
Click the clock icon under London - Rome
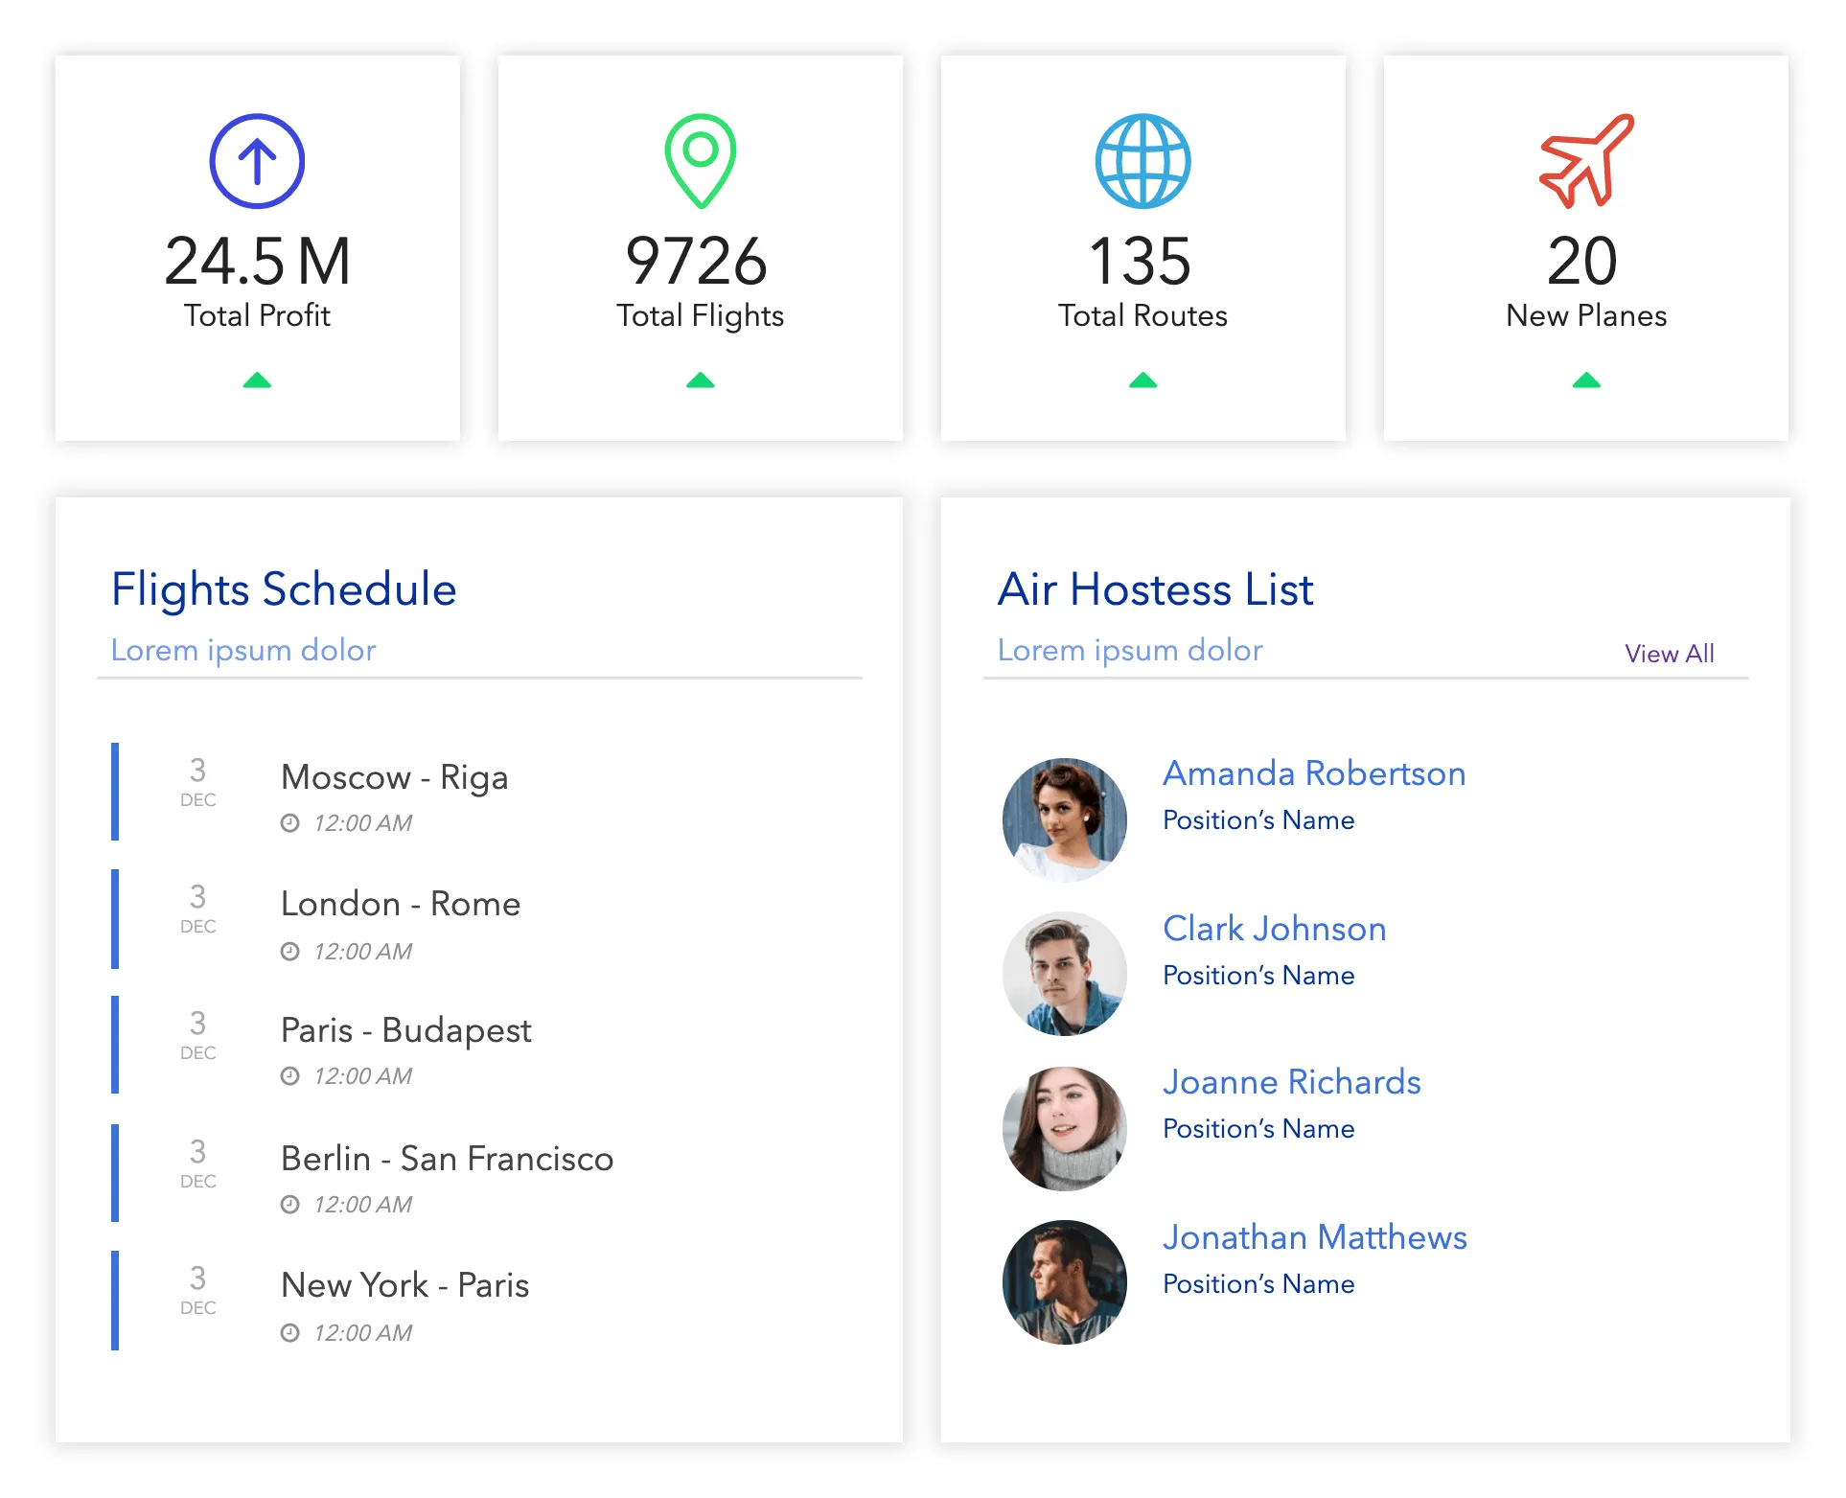pos(290,952)
